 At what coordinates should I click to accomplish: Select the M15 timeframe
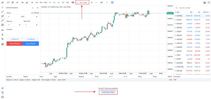pos(41,2)
